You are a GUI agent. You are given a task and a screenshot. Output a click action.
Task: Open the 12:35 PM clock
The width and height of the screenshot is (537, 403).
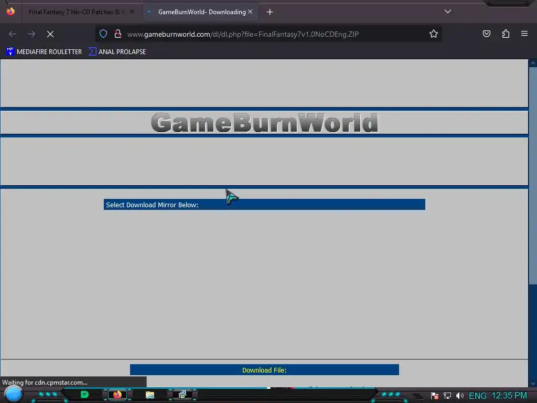point(509,396)
